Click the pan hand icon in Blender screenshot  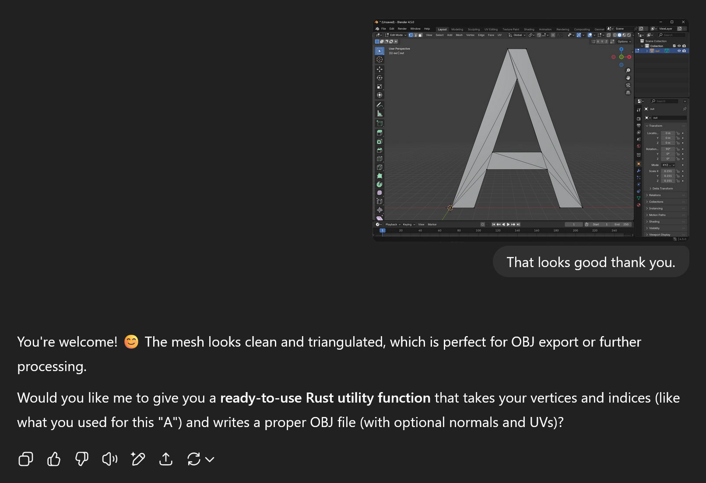(628, 78)
